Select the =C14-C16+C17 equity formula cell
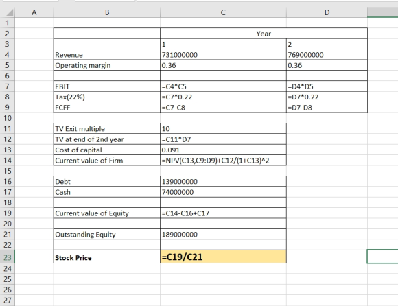Screen dimensions: 398x306 click(x=223, y=213)
